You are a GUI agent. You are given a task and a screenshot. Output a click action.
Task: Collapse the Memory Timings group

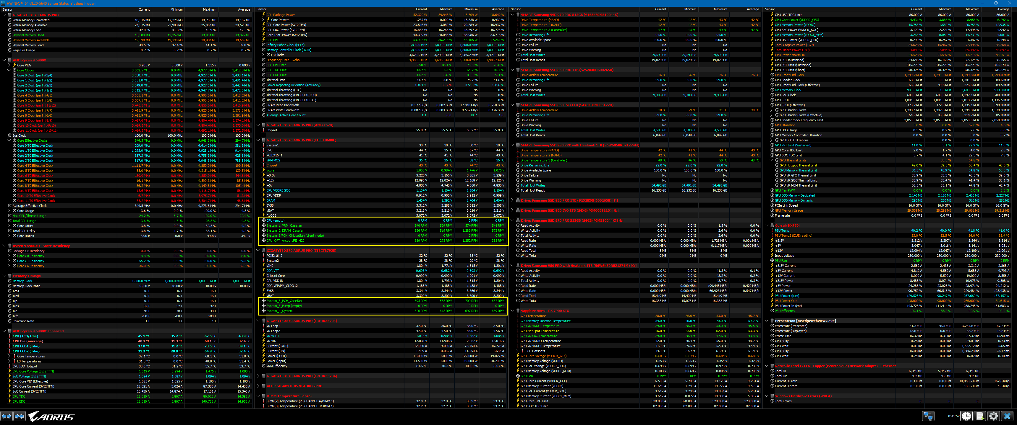(x=4, y=276)
